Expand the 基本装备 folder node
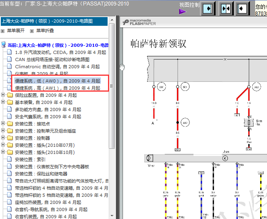Screen dimensions: 267x219 click(x=3, y=102)
